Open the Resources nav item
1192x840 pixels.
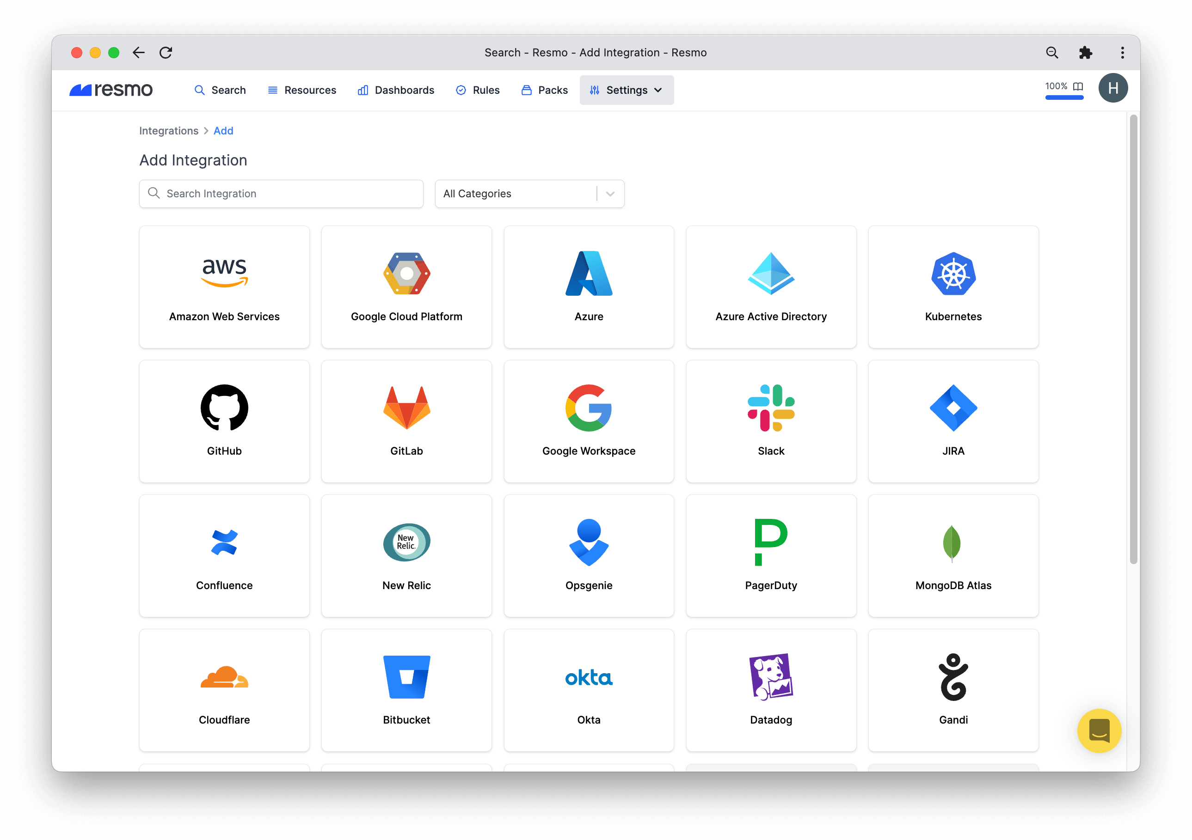(301, 90)
